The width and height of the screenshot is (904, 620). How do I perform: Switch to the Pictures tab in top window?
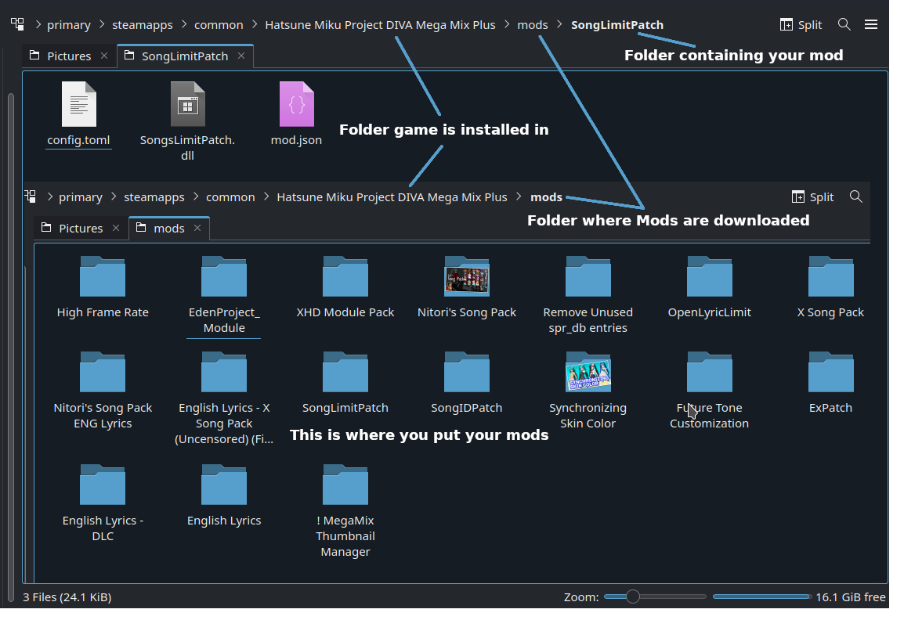[x=69, y=56]
